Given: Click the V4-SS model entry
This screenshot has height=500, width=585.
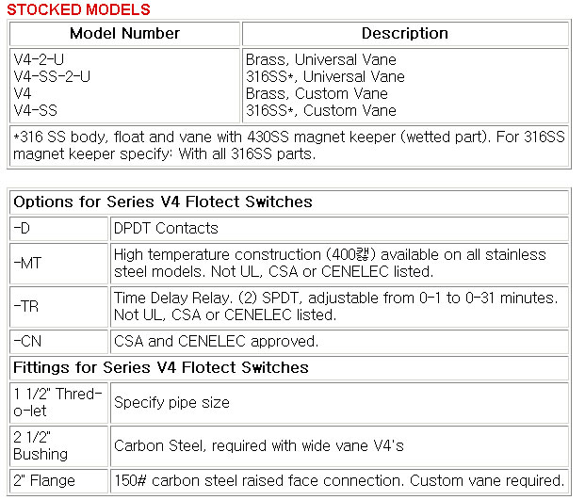Looking at the screenshot, I should [36, 111].
